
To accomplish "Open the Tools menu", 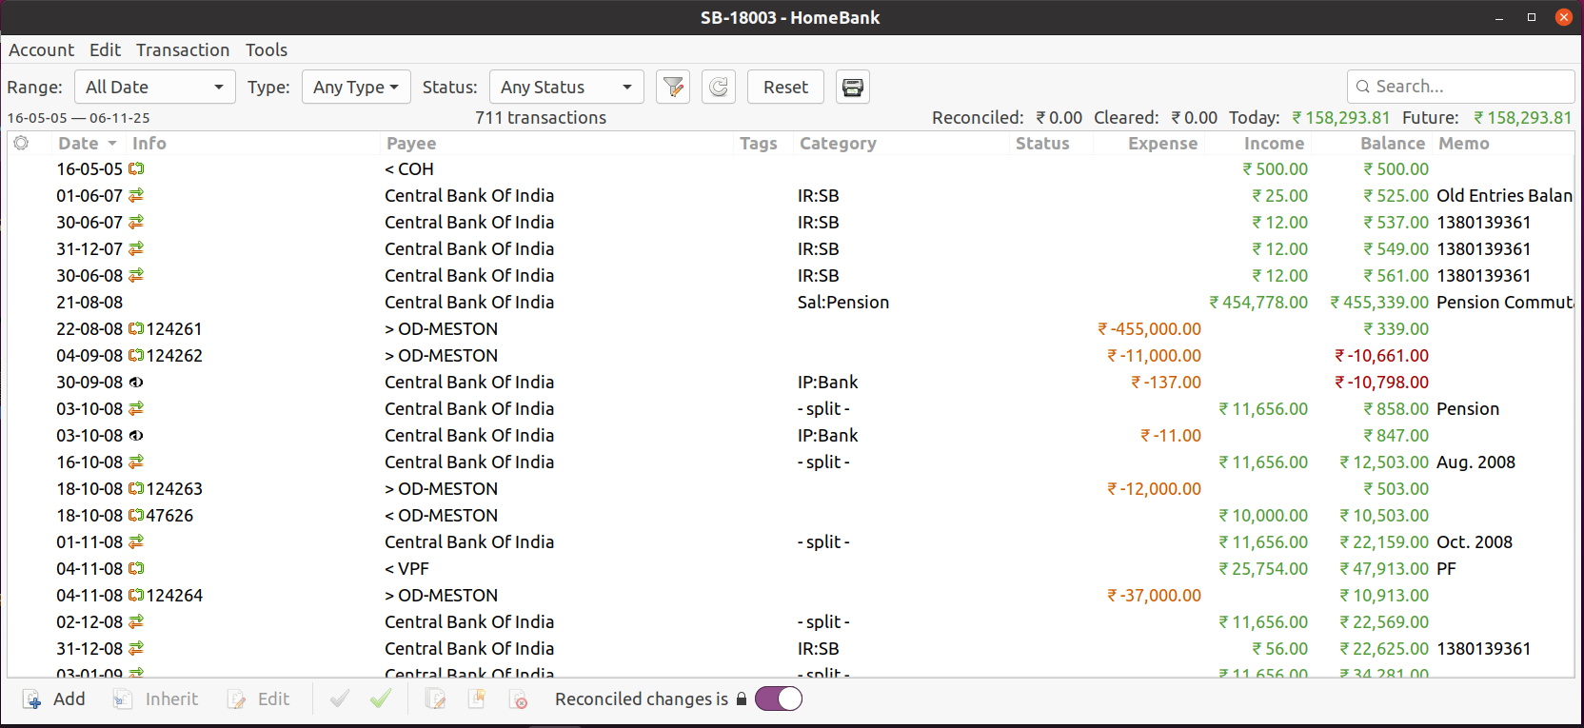I will click(267, 50).
